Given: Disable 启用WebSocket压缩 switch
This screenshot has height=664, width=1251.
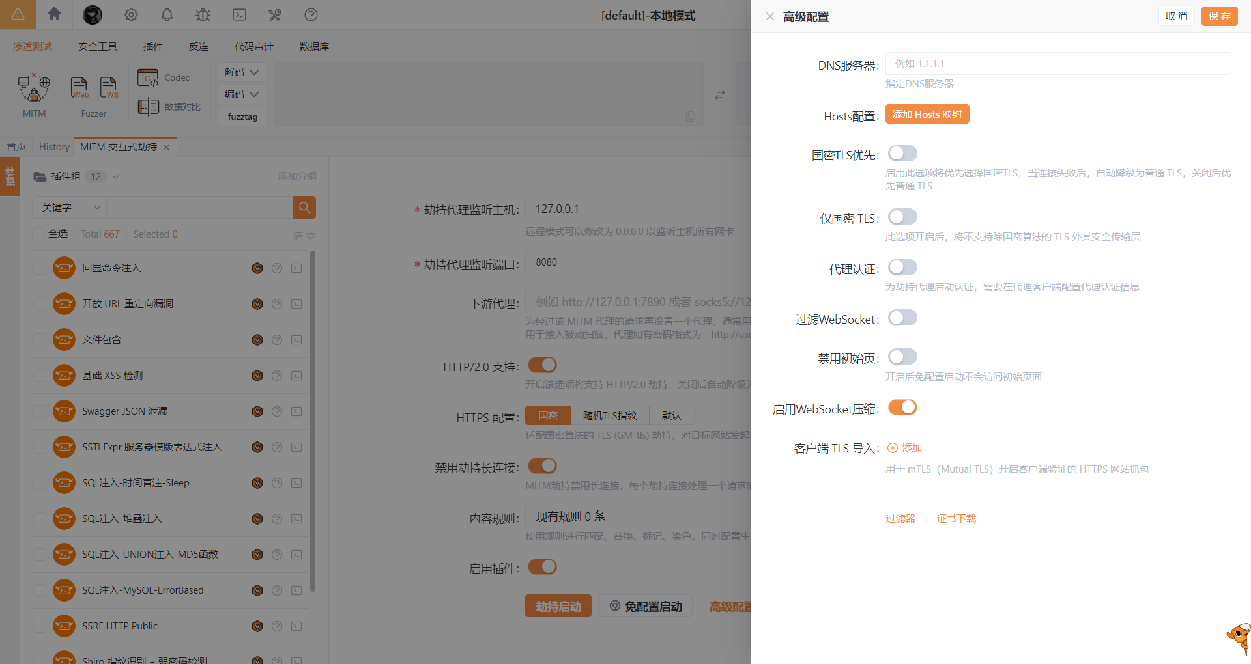Looking at the screenshot, I should [x=902, y=408].
